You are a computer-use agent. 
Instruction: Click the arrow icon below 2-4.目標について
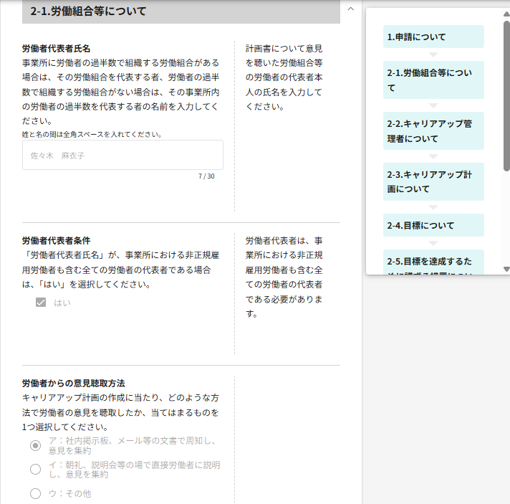(433, 243)
